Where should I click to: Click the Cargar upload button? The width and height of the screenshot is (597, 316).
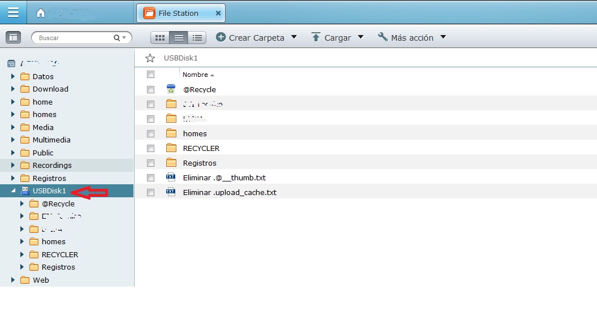click(331, 38)
